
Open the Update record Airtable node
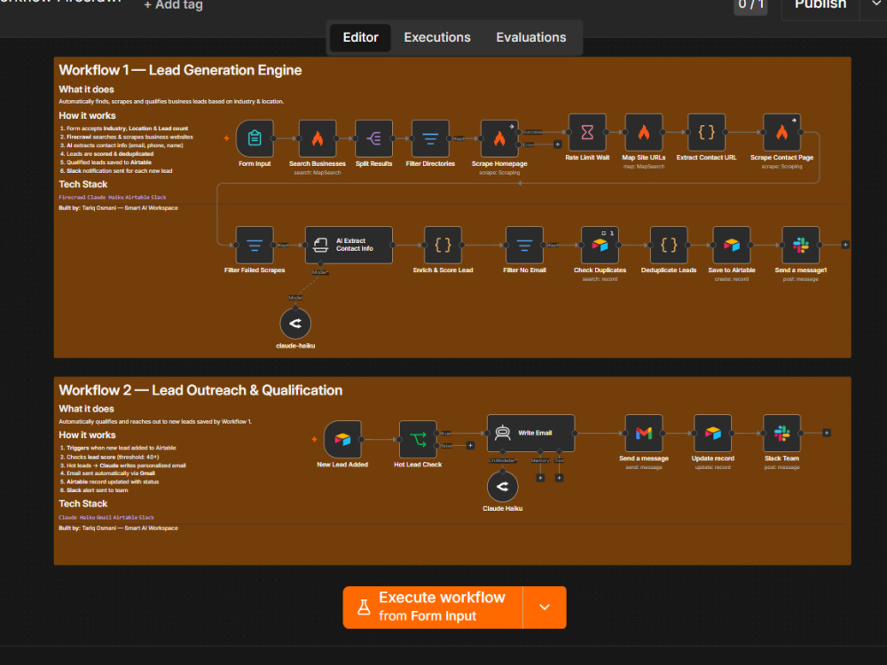(713, 434)
